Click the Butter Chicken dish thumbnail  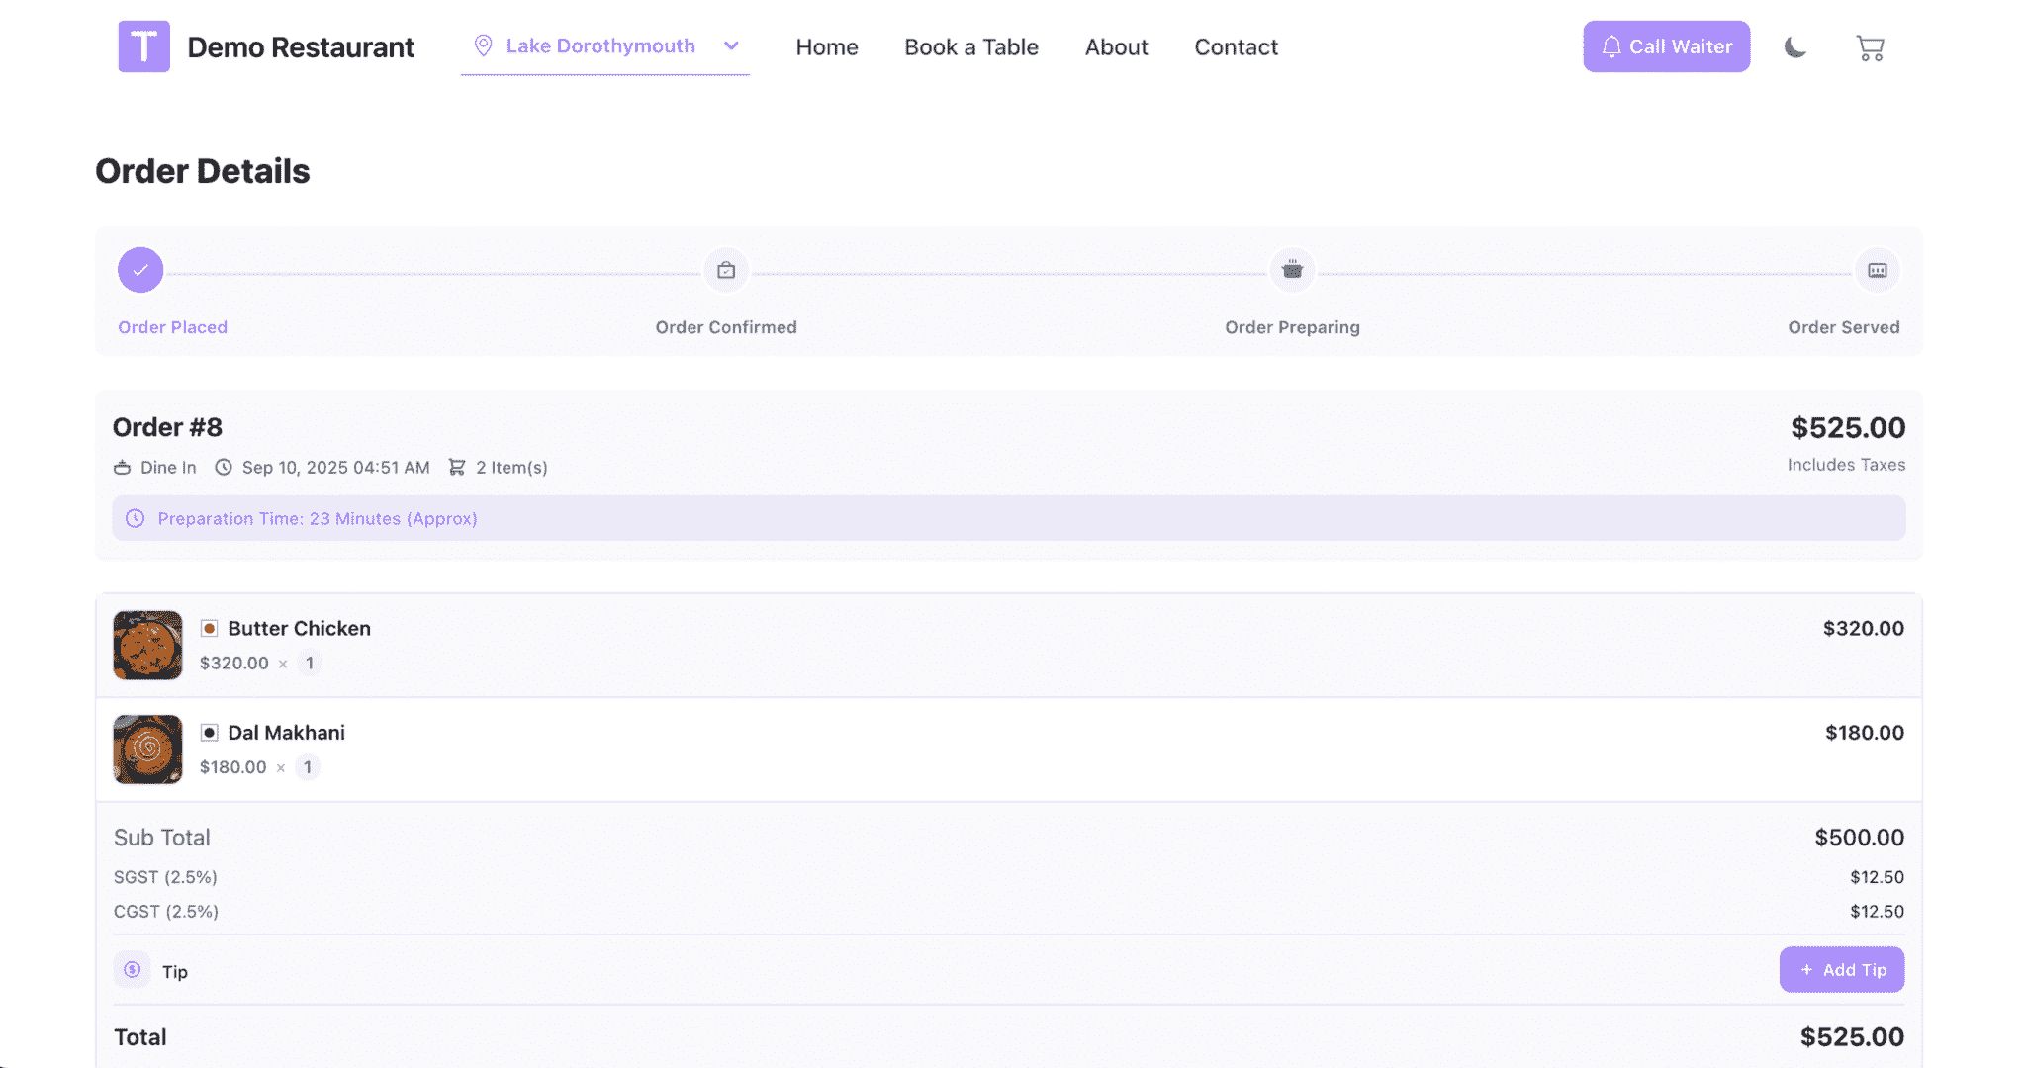click(x=146, y=646)
